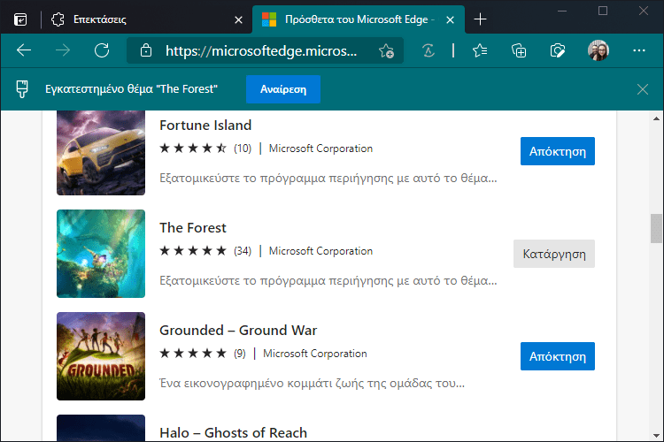Viewport: 664px width, 442px height.
Task: Get the Grounded – Ground War theme
Action: pyautogui.click(x=557, y=356)
